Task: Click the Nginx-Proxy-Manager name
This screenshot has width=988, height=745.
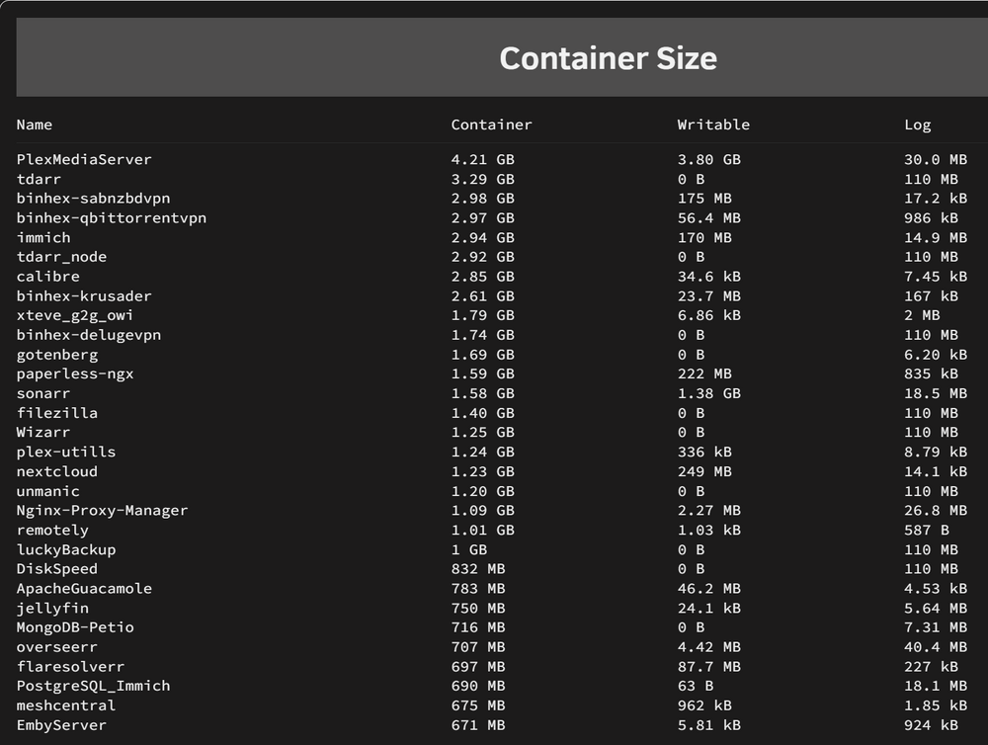Action: [x=102, y=511]
